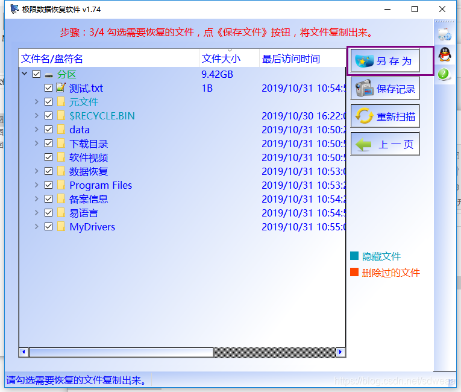Click the folder icon of Program Files
Viewport: 461px width, 392px height.
(x=61, y=185)
